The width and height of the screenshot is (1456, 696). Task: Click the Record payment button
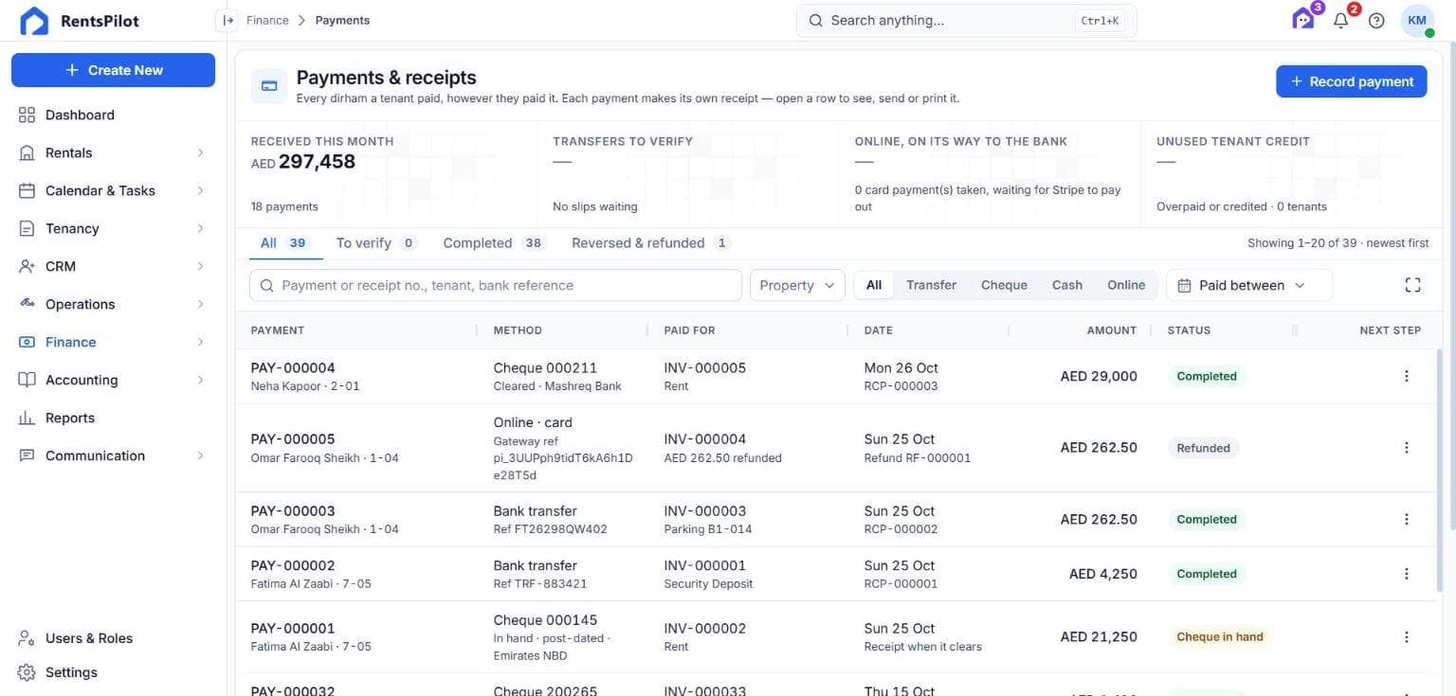click(x=1351, y=81)
